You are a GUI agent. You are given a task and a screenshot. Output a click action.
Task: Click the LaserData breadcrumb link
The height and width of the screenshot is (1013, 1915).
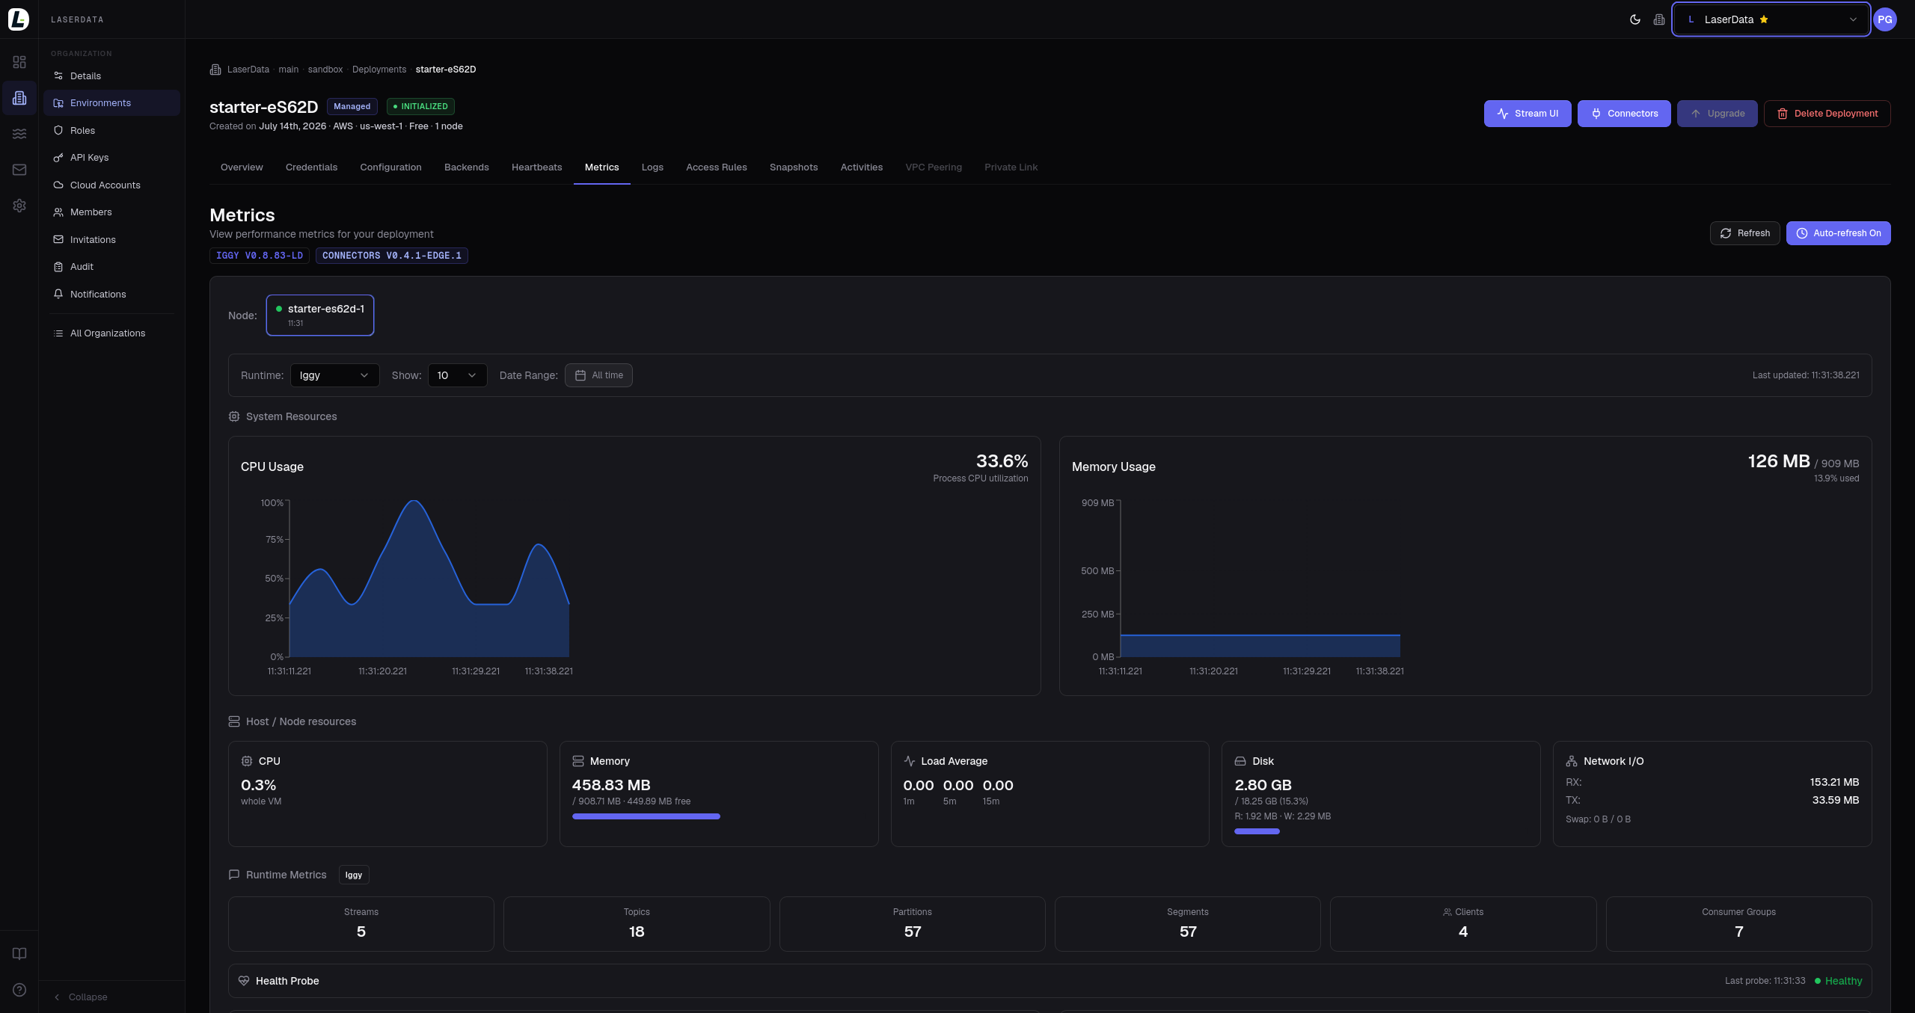tap(248, 70)
